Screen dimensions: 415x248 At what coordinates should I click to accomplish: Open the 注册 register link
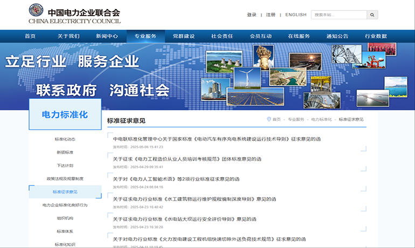[271, 15]
